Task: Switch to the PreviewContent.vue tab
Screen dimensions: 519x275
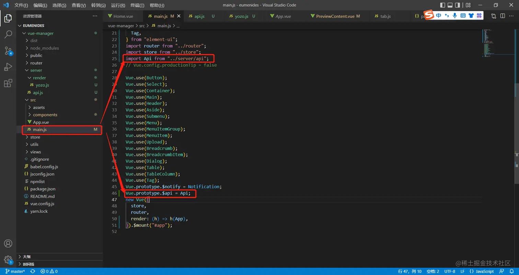Action: [338, 16]
